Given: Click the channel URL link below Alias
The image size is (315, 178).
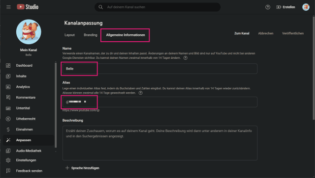Looking at the screenshot, I should 81,110.
